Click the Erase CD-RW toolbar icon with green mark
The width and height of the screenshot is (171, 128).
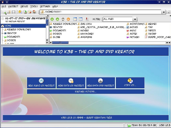(x=25, y=12)
